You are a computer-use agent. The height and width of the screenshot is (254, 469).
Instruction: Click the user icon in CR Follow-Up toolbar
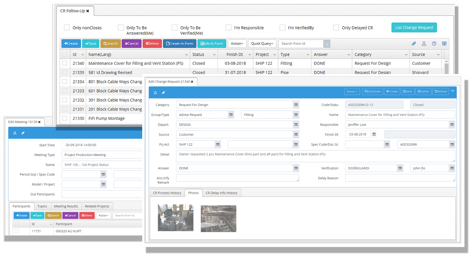[424, 44]
